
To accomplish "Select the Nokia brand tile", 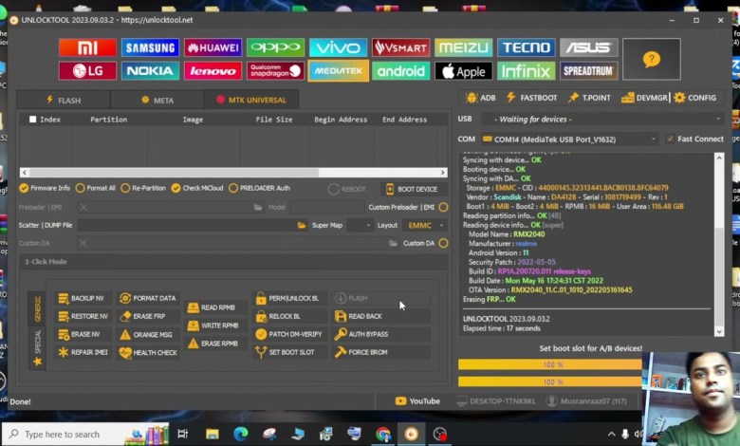I will coord(150,71).
